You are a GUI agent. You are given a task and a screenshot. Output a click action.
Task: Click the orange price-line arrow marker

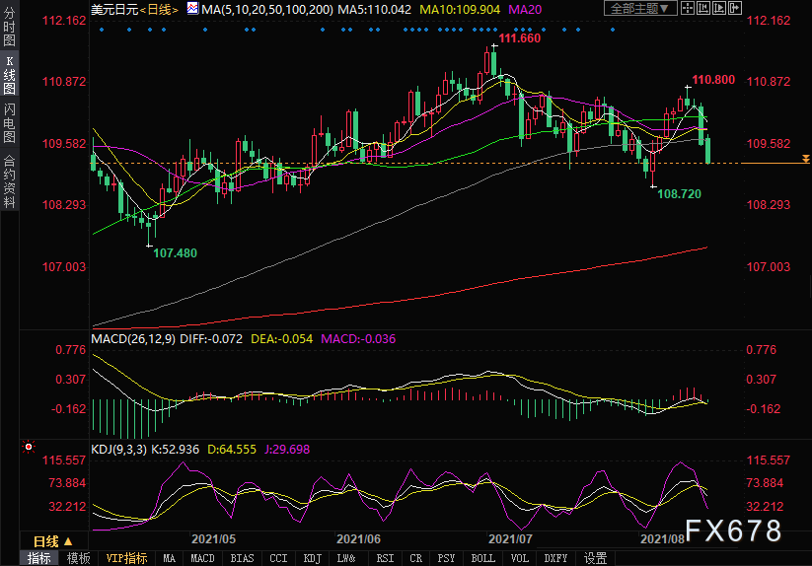[806, 159]
